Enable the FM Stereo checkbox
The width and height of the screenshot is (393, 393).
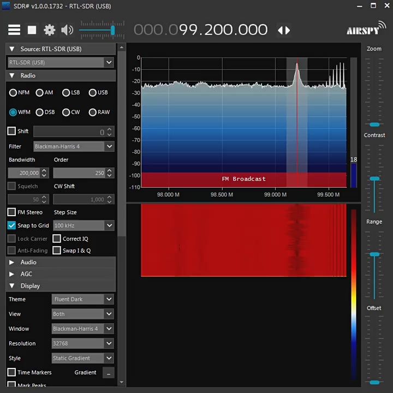pyautogui.click(x=11, y=212)
